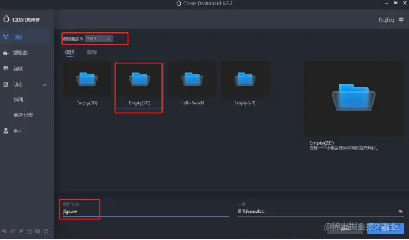Viewport: 409px width, 240px height.
Task: Click the gray back button
Action: pos(345,229)
